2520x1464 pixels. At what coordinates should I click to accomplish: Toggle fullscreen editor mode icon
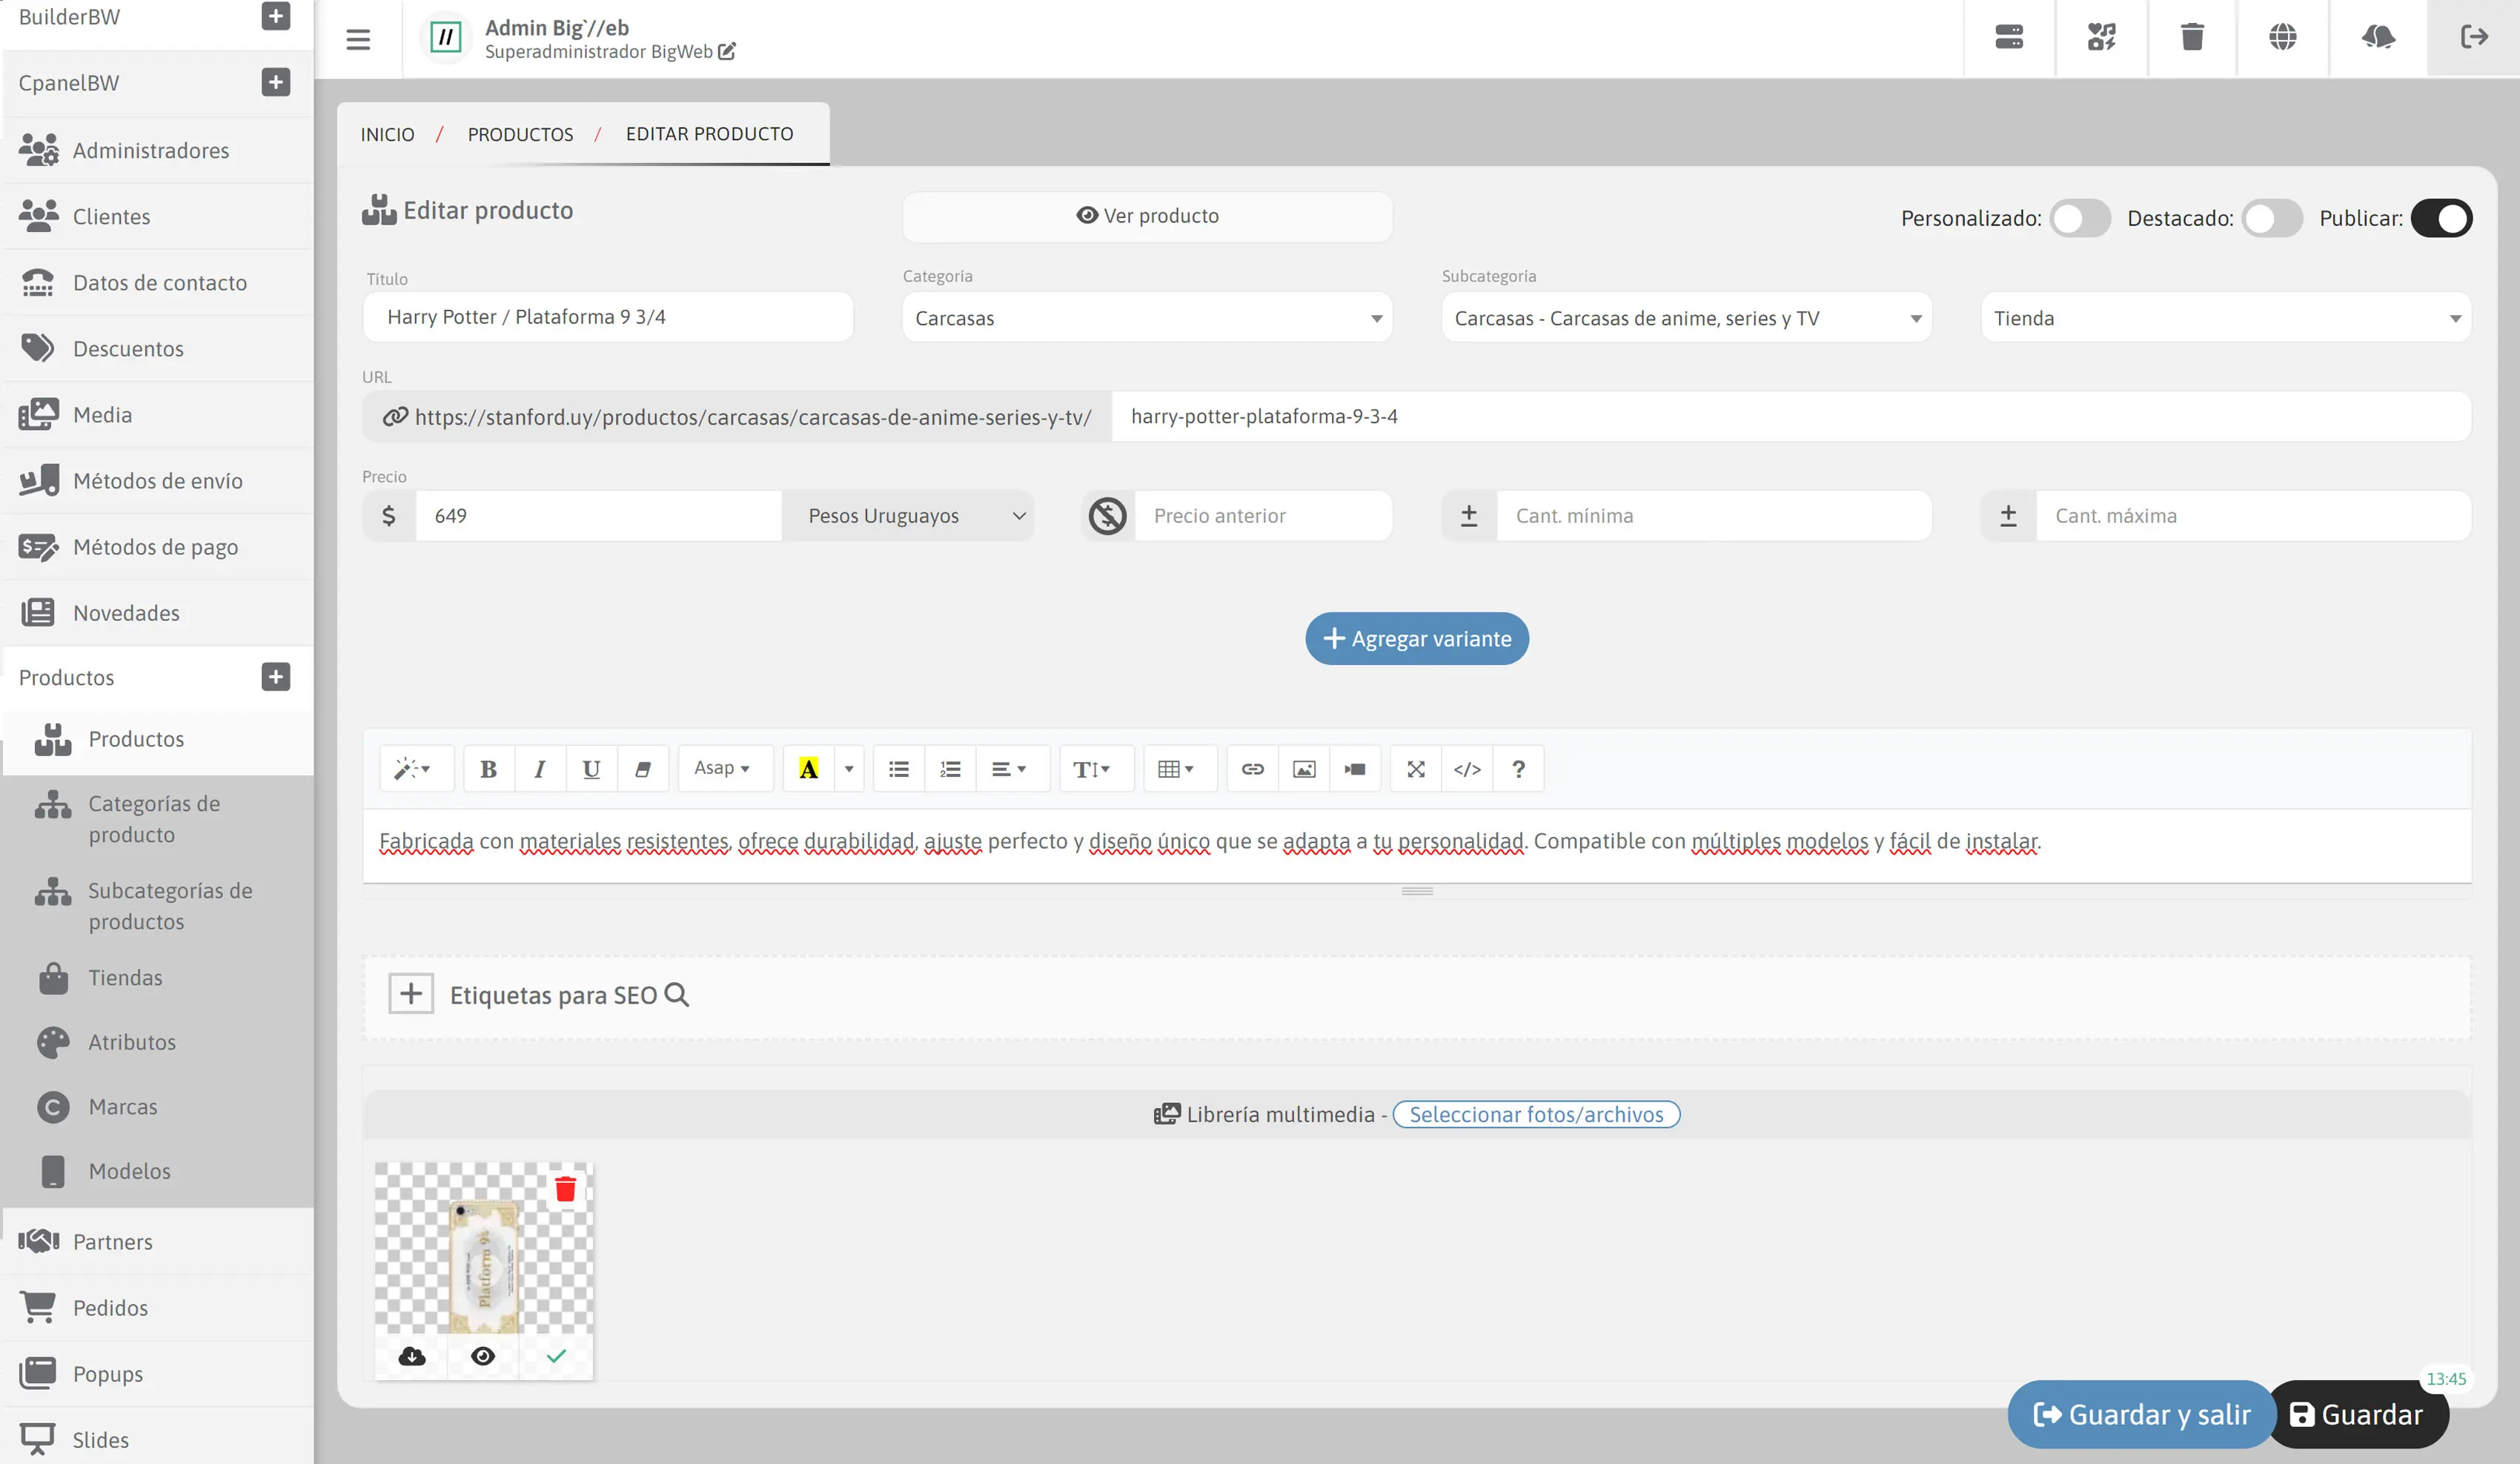(x=1415, y=768)
